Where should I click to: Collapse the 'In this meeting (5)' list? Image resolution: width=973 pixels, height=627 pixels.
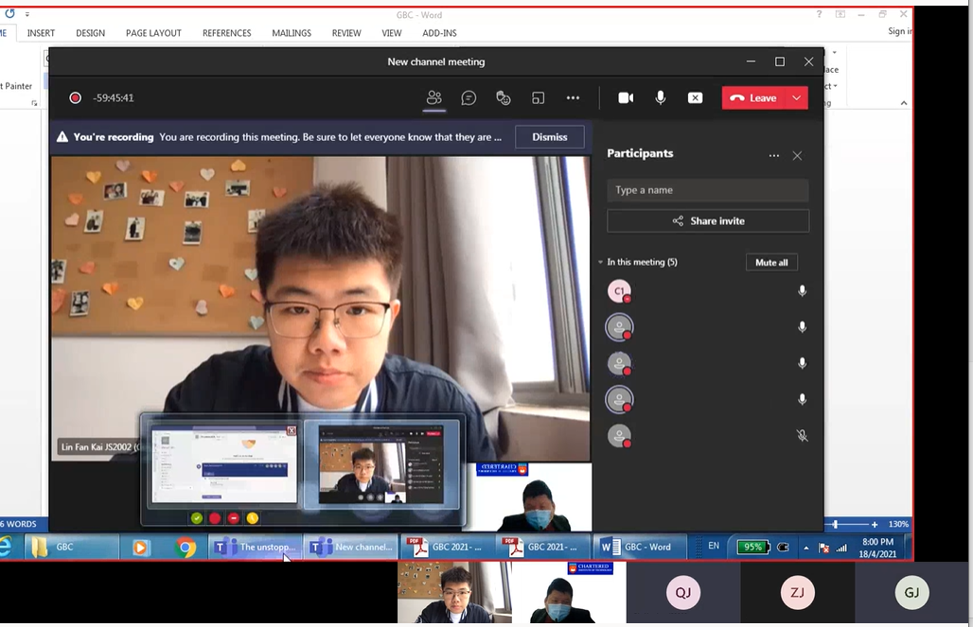click(x=600, y=262)
